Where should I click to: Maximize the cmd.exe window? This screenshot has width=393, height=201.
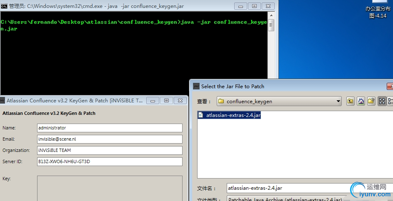(x=254, y=6)
